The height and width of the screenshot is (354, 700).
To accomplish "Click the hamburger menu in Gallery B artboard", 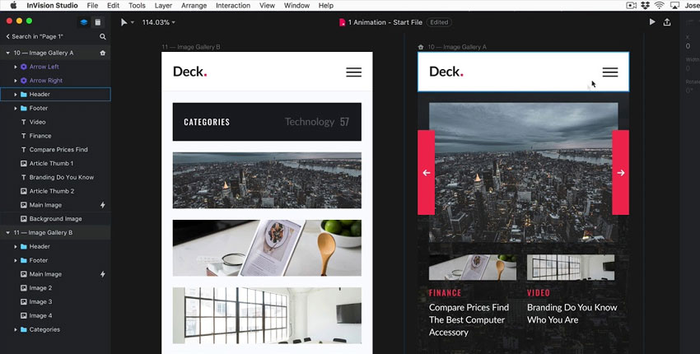I will tap(353, 72).
